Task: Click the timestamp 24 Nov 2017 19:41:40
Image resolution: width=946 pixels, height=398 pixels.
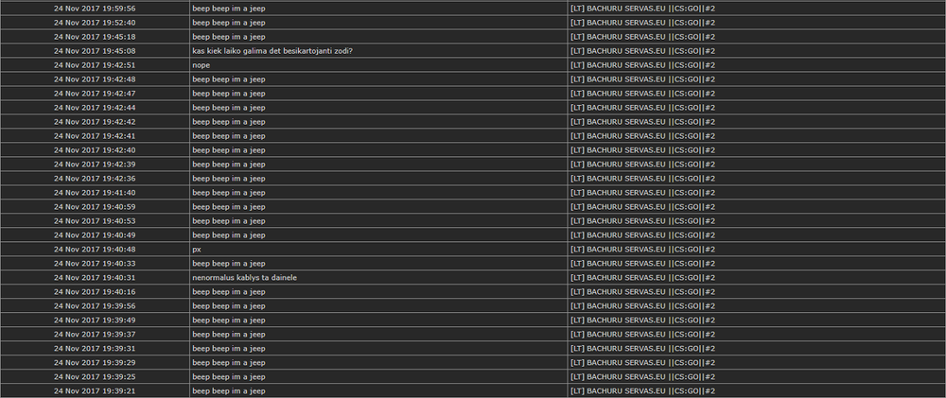Action: [95, 193]
